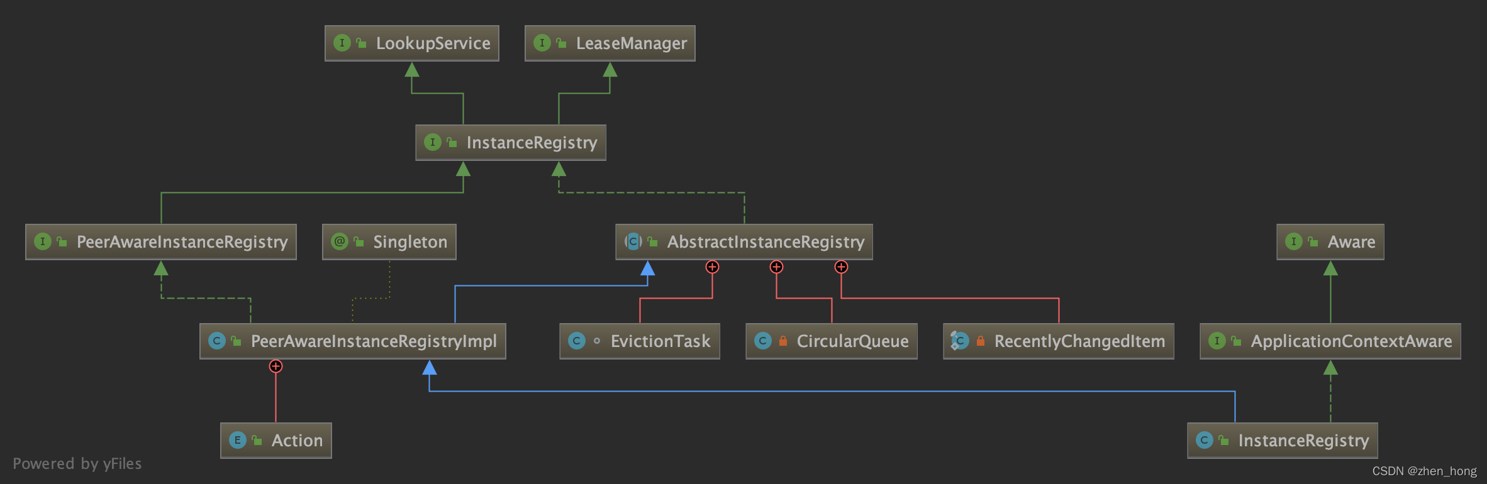Click the public visibility icon on Singleton

tap(359, 241)
